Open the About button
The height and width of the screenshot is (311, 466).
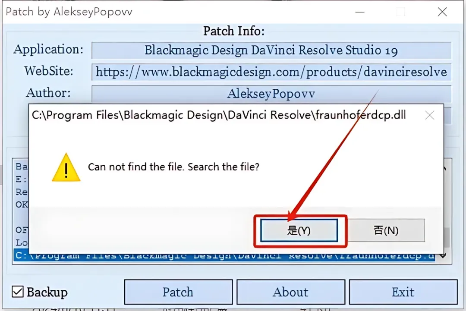coord(291,292)
